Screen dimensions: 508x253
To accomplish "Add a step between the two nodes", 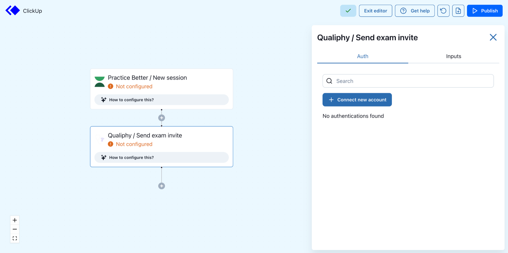I will click(162, 118).
